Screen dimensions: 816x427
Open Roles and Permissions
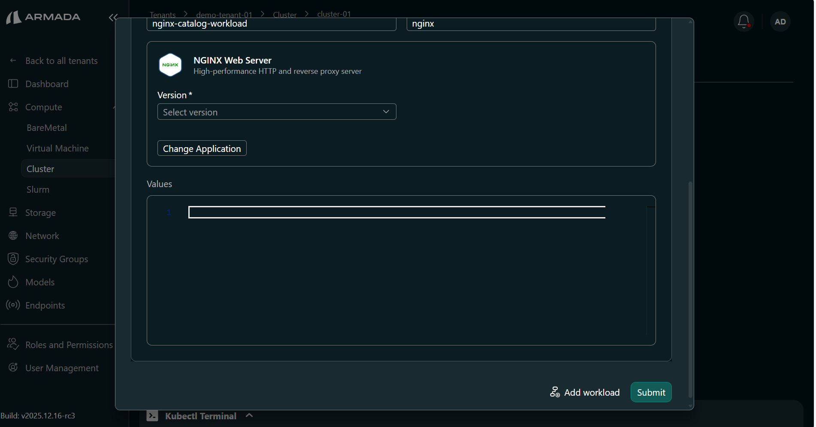(69, 345)
